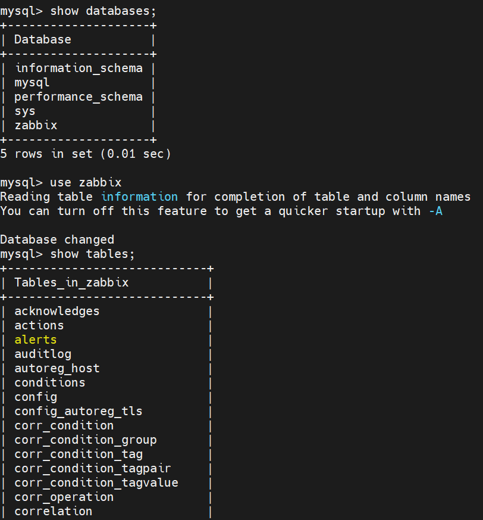Click the performance_schema database row

pos(79,97)
